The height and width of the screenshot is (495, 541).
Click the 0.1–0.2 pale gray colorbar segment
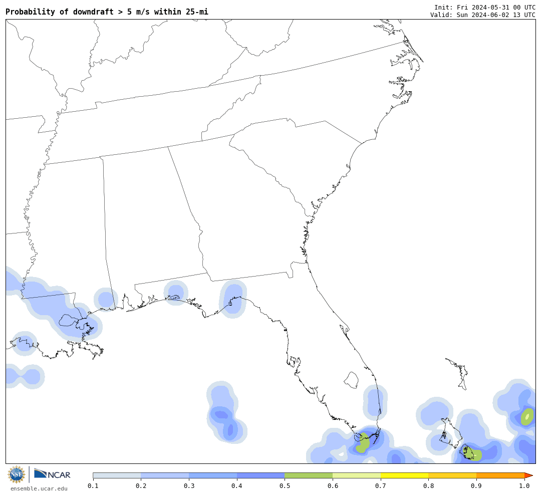click(117, 475)
